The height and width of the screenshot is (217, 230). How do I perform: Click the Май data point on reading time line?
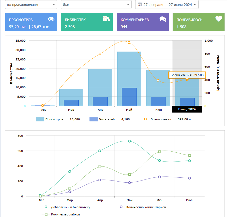[x=129, y=42]
